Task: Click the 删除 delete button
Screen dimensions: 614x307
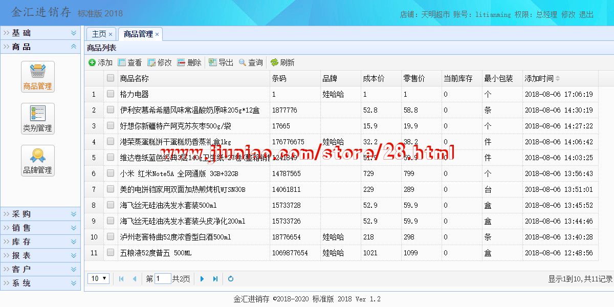Action: tap(189, 62)
